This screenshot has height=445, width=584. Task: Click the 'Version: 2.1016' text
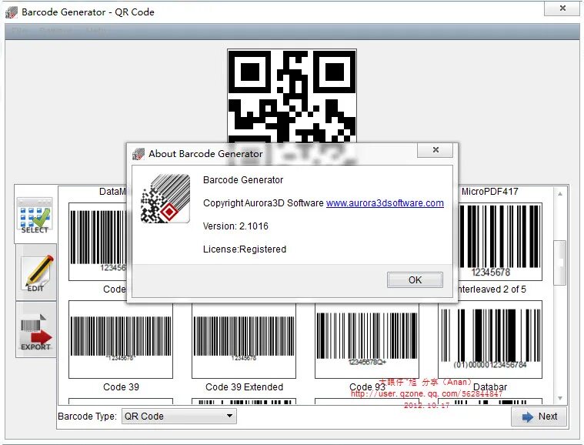(235, 226)
